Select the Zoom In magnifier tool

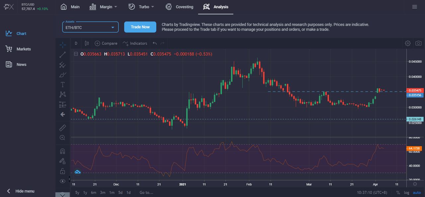point(62,138)
